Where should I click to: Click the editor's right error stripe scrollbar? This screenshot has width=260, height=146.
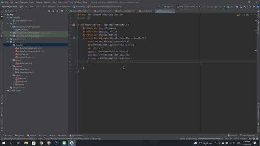point(256,73)
